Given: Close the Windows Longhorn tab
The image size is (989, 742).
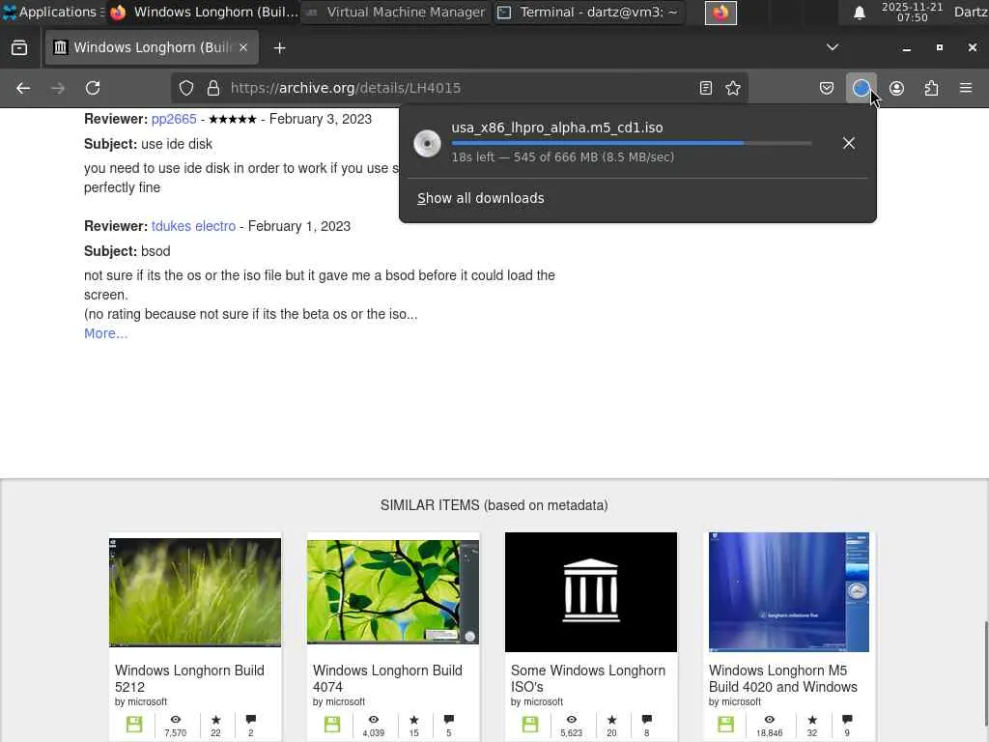Looking at the screenshot, I should pos(243,47).
